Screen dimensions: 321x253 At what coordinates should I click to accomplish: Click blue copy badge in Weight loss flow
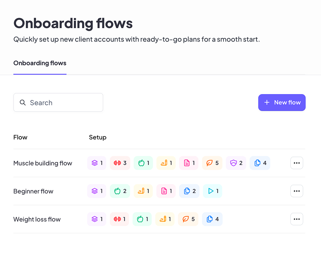pyautogui.click(x=212, y=219)
